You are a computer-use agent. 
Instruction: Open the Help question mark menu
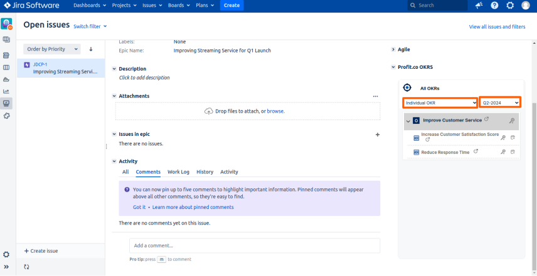click(494, 6)
